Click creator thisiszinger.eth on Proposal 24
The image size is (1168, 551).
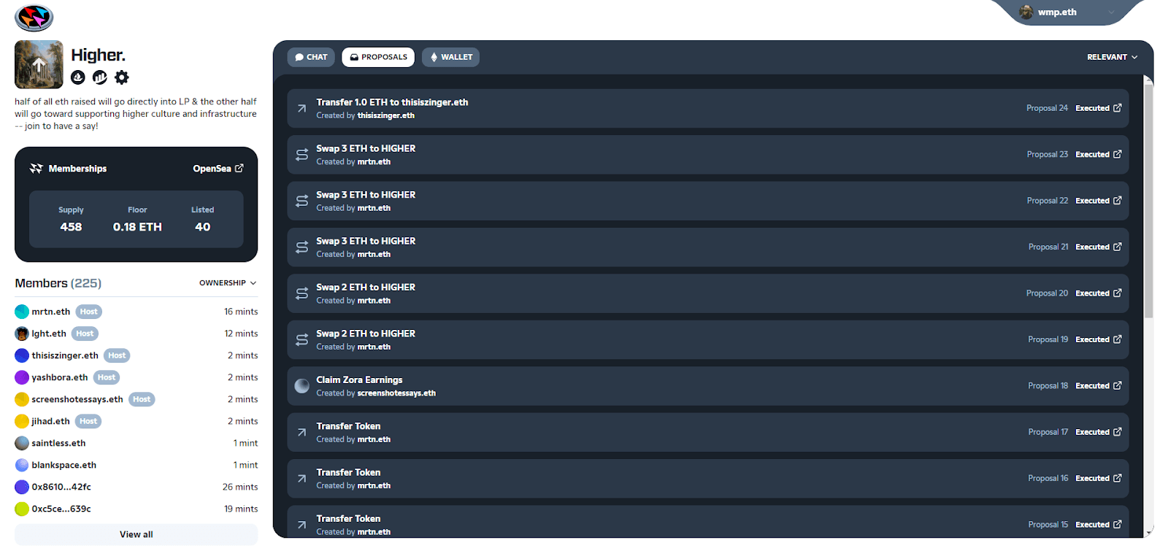pos(386,115)
